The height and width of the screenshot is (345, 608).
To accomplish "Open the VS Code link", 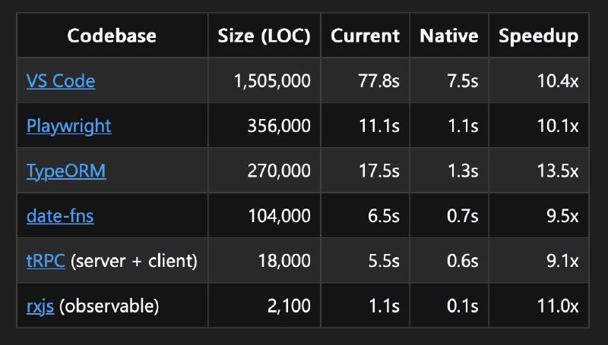I will coord(61,81).
